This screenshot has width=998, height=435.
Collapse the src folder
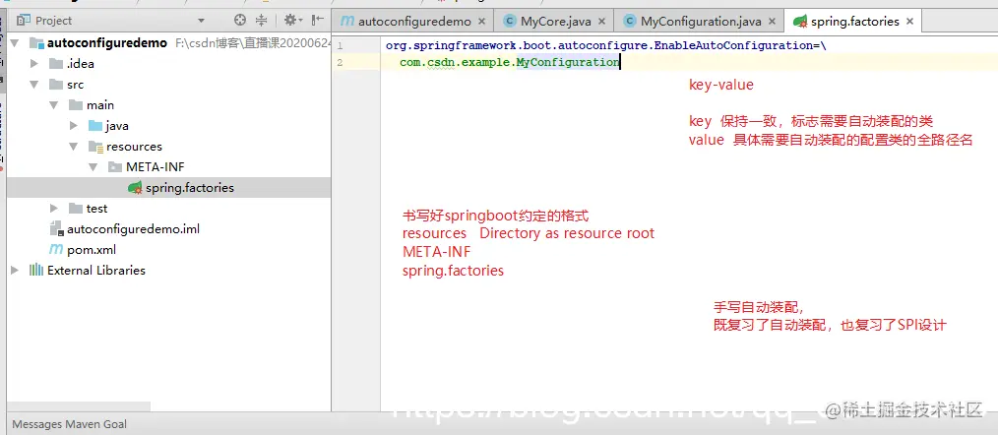pos(34,84)
